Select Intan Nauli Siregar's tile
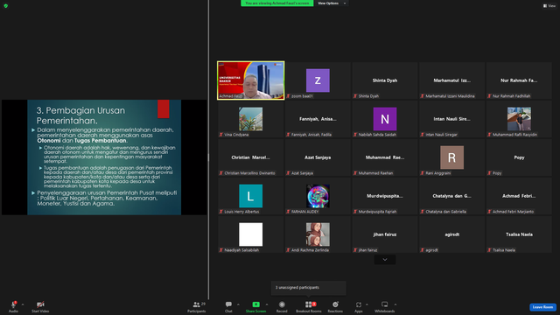560x315 pixels. pos(451,119)
